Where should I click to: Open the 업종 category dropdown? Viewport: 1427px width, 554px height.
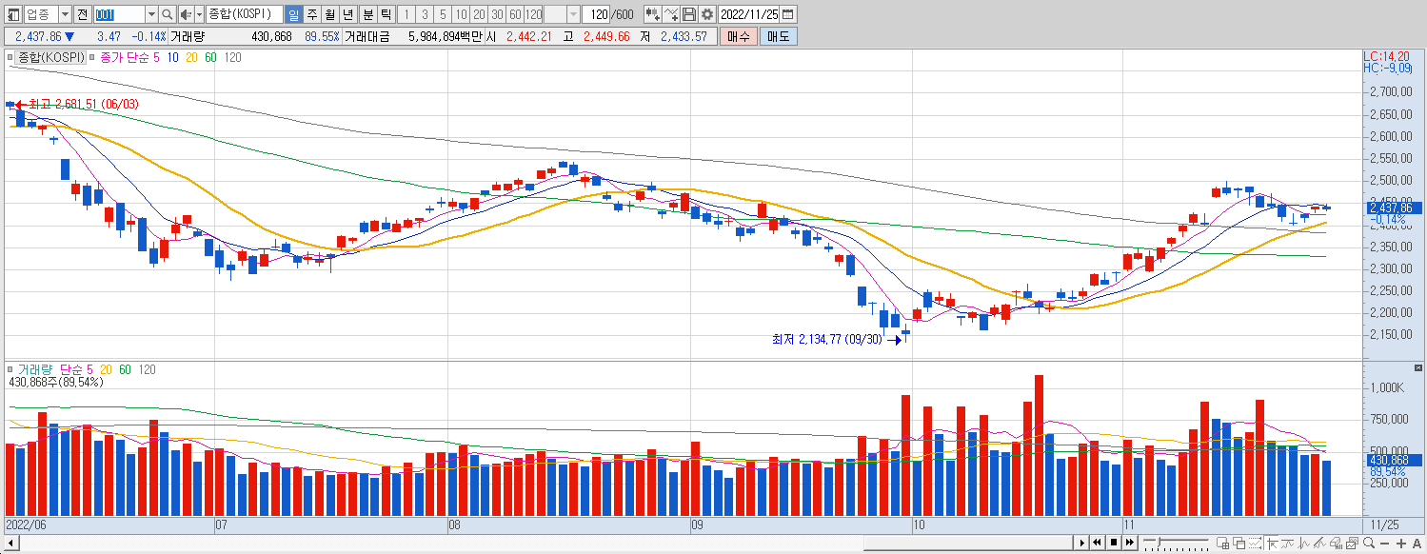[64, 14]
